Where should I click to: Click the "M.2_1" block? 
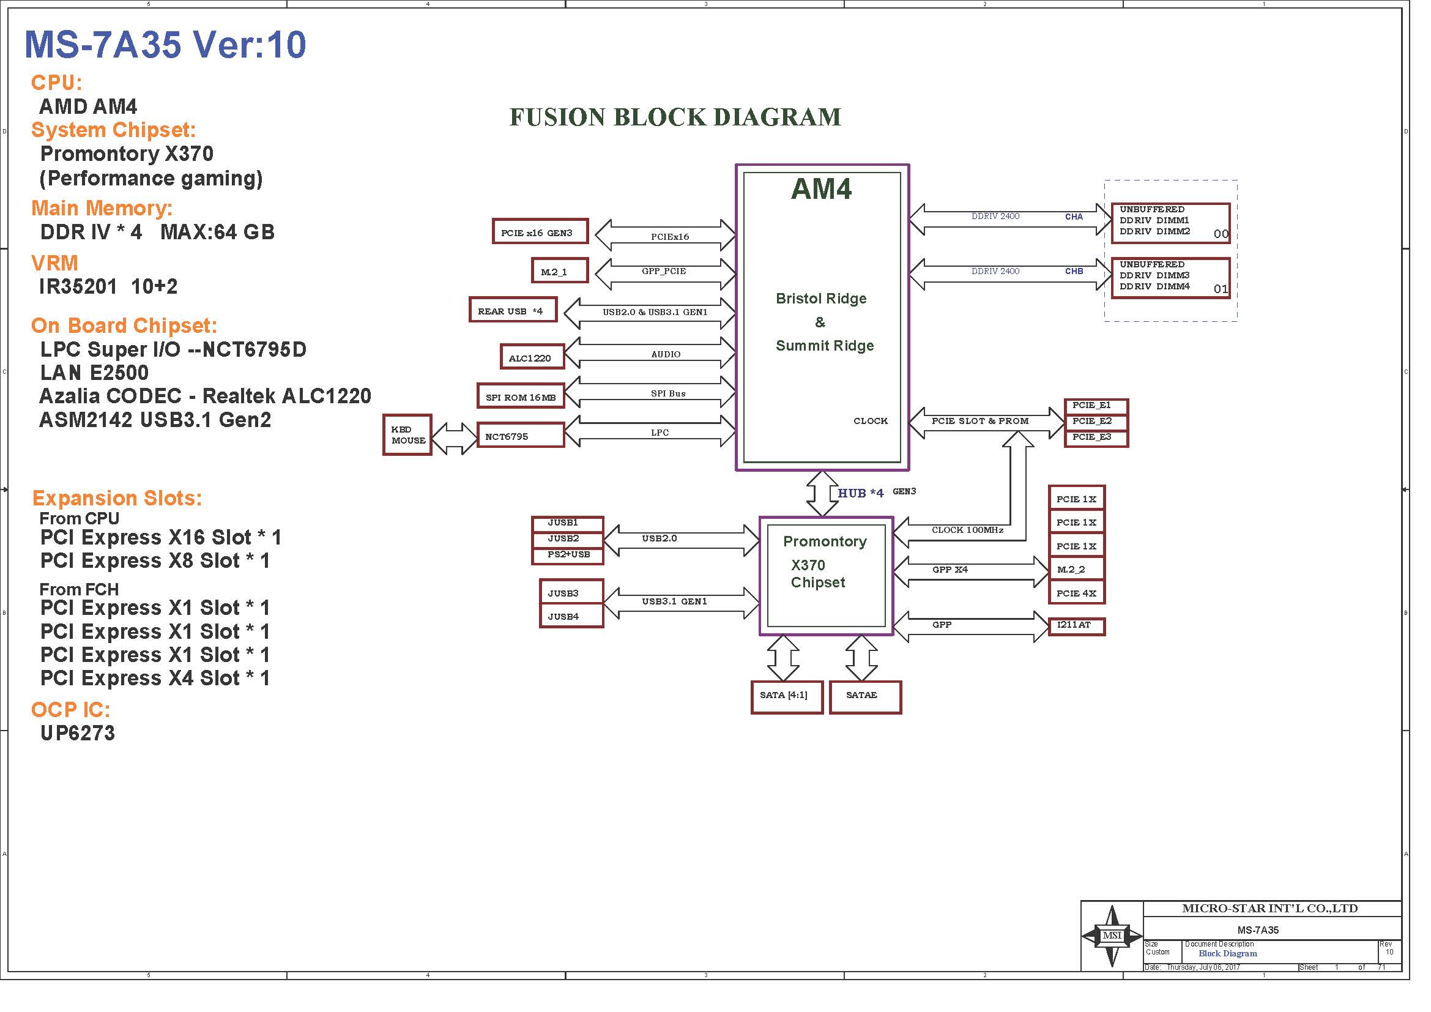[560, 270]
